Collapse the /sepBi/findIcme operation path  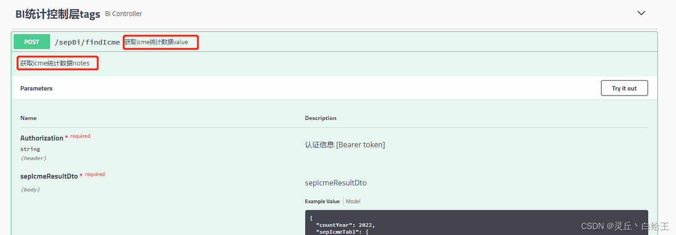tap(87, 42)
